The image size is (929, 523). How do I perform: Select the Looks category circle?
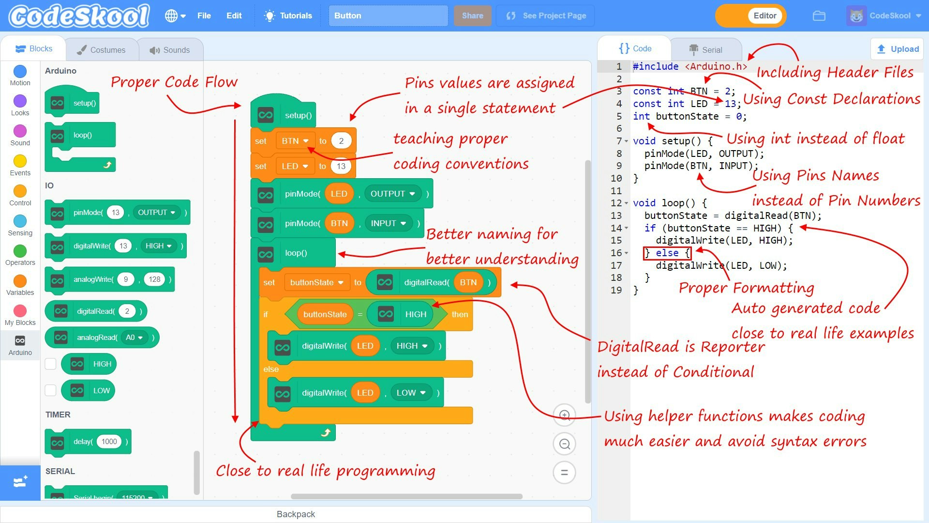20,101
